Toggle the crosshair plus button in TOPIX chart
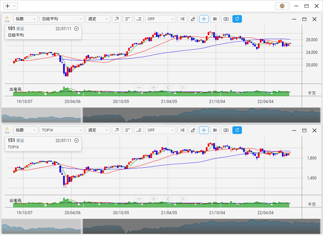 (204, 130)
